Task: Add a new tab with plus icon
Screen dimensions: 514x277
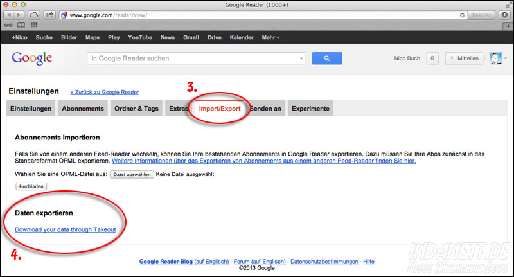Action: [x=508, y=26]
